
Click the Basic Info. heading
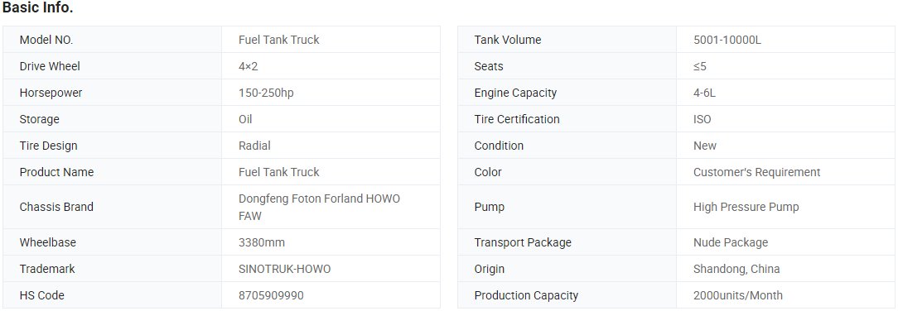[x=38, y=8]
